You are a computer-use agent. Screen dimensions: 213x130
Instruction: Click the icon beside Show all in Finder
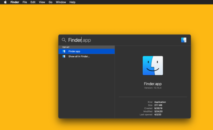point(64,56)
